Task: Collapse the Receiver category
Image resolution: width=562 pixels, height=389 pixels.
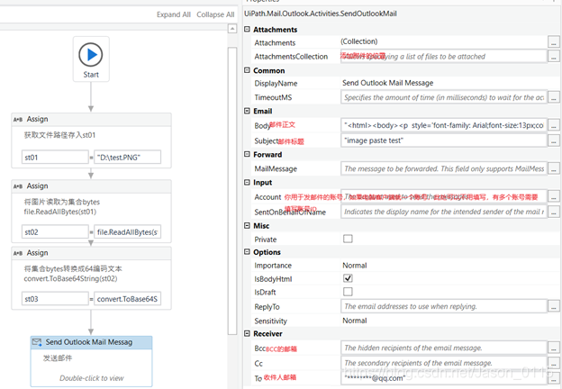Action: pyautogui.click(x=247, y=333)
